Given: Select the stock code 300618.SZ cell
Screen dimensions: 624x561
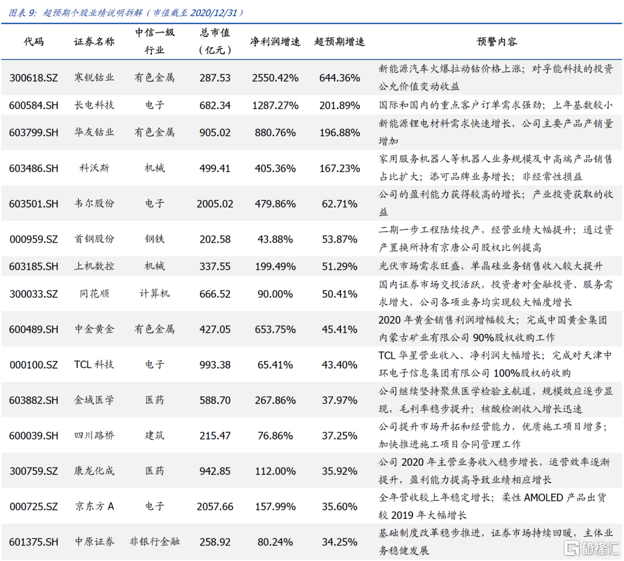Looking at the screenshot, I should [34, 77].
